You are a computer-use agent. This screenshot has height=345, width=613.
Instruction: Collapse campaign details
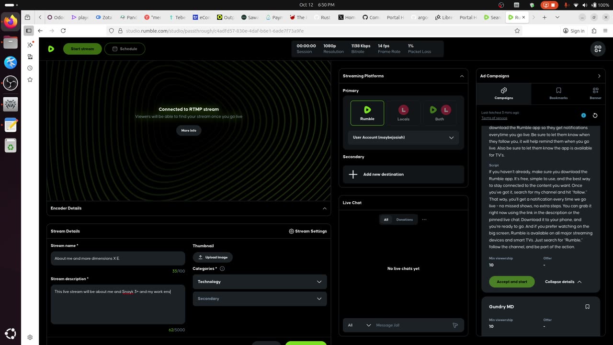click(x=563, y=282)
